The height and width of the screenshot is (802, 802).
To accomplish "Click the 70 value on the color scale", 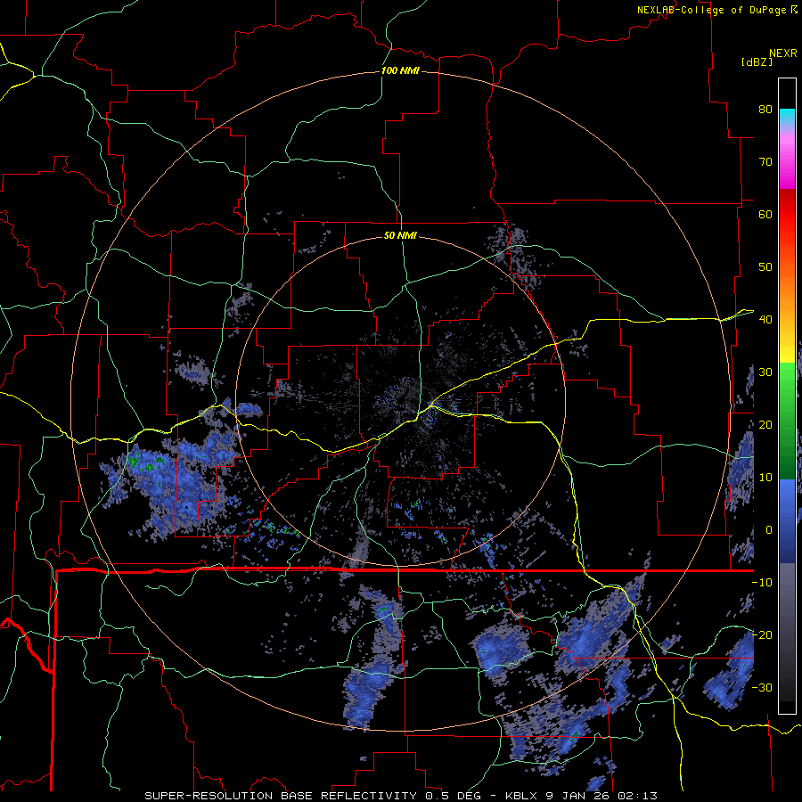I will (765, 162).
